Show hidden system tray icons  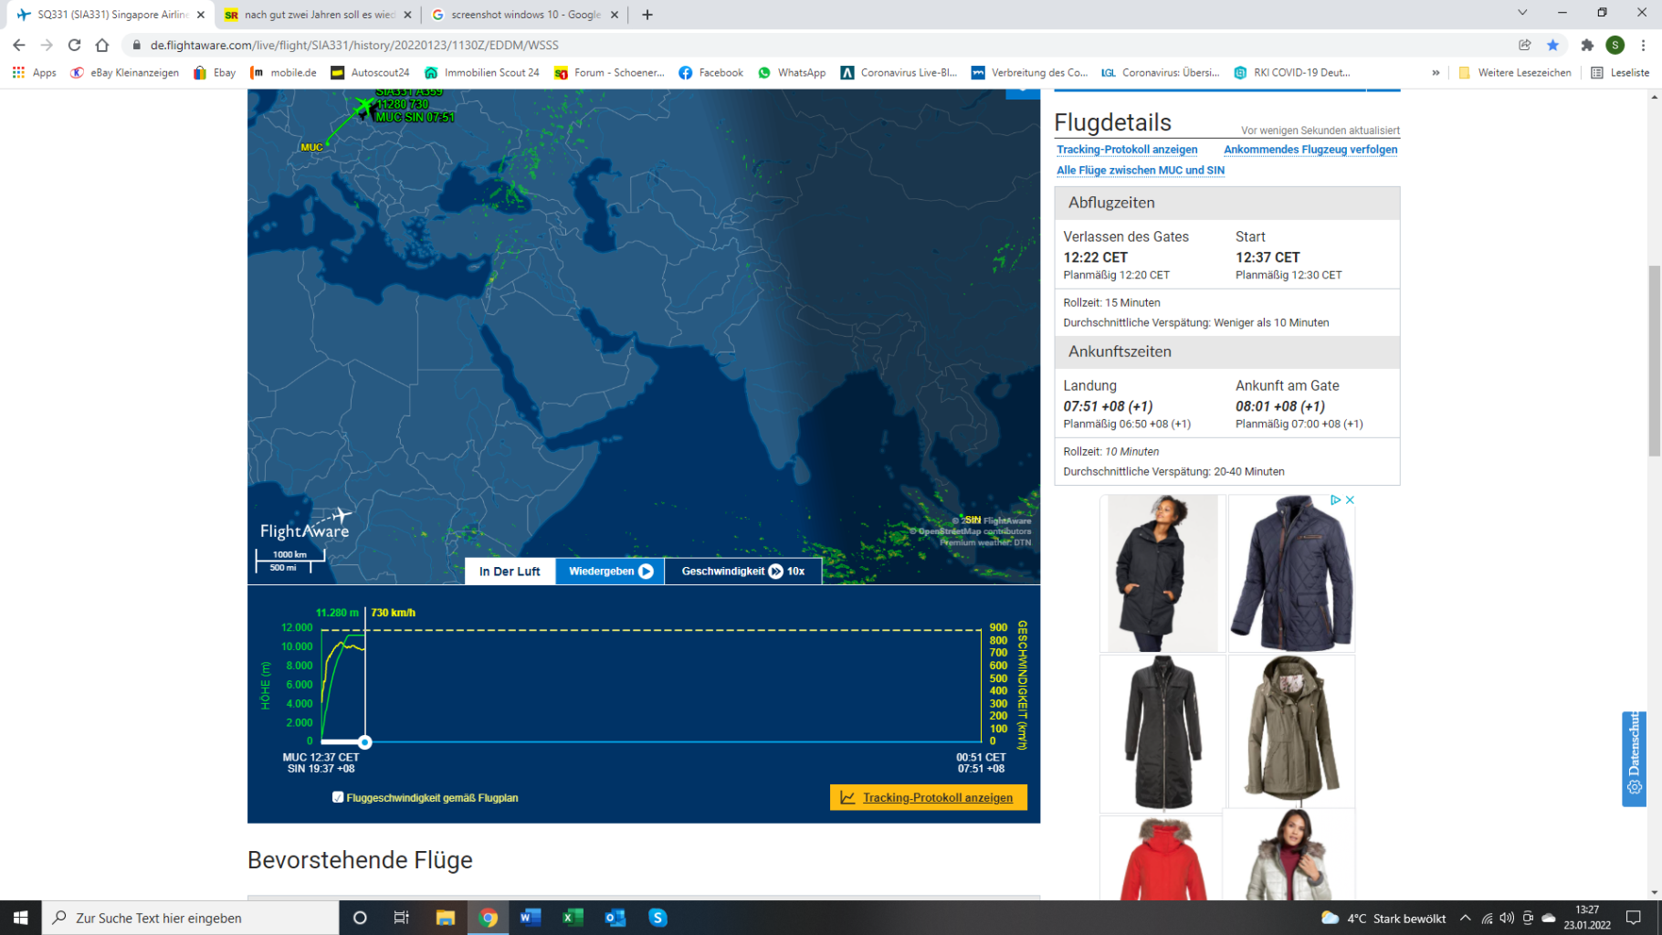click(x=1465, y=918)
